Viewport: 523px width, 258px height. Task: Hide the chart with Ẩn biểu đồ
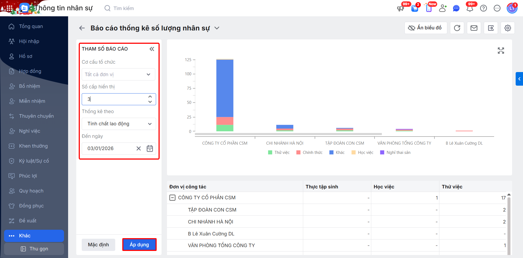(x=425, y=28)
